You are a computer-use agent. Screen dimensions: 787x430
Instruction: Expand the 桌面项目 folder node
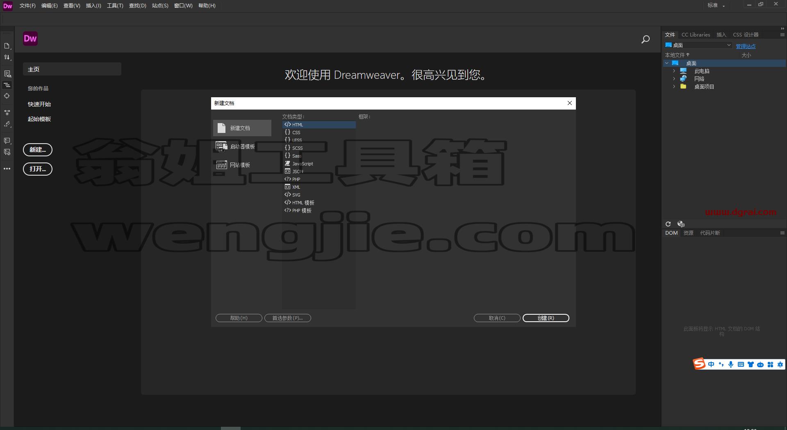(674, 87)
